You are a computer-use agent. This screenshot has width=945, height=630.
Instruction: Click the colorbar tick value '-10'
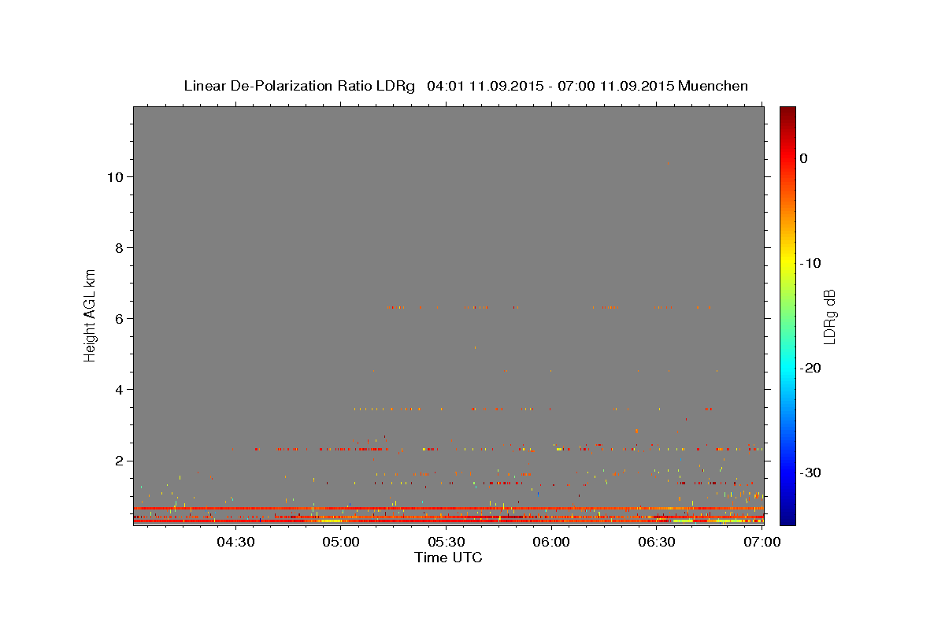pyautogui.click(x=811, y=263)
